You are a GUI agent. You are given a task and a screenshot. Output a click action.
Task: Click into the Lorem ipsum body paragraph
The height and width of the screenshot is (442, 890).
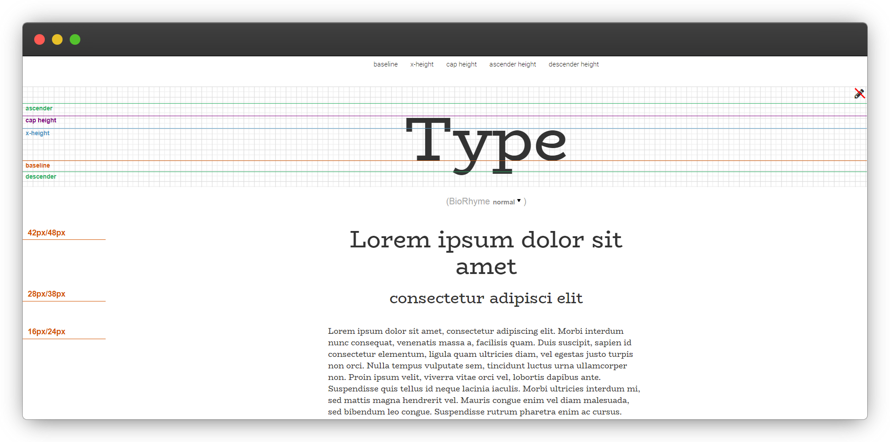(x=484, y=372)
